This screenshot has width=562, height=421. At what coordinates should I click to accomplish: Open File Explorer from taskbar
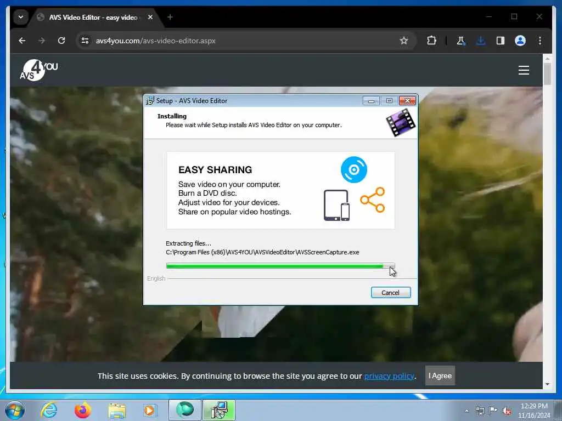tap(117, 410)
